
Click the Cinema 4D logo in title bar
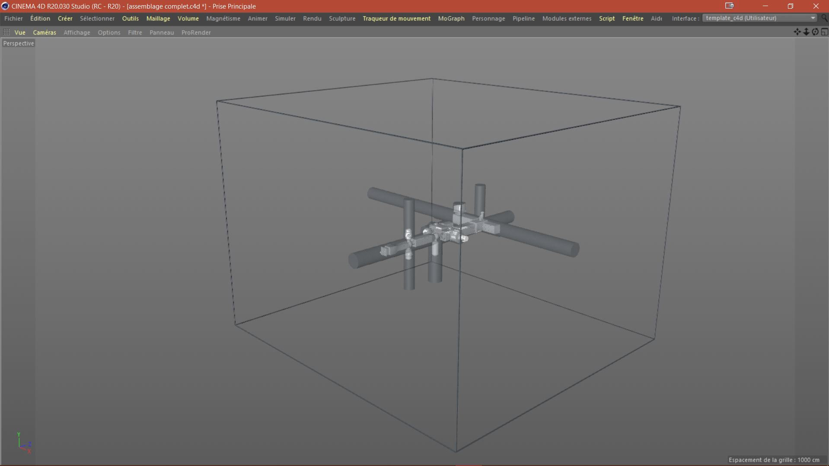(5, 6)
